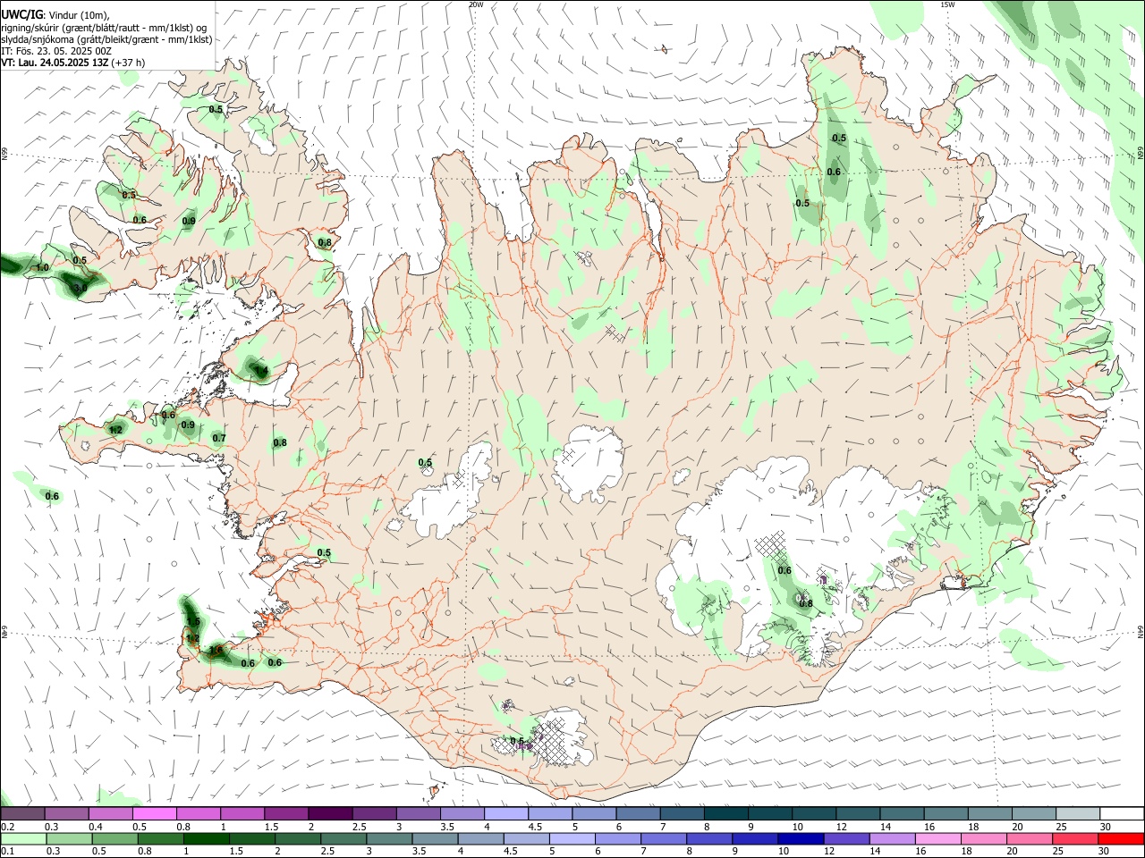The width and height of the screenshot is (1145, 858).
Task: Click the 1.0 precipitation value on the west coast
Action: pos(42,268)
